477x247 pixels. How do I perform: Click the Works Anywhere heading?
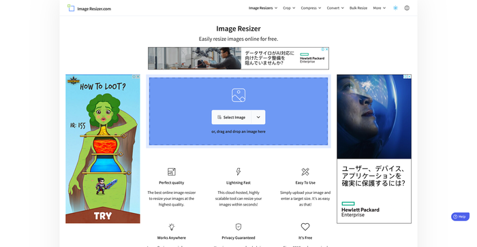172,238
